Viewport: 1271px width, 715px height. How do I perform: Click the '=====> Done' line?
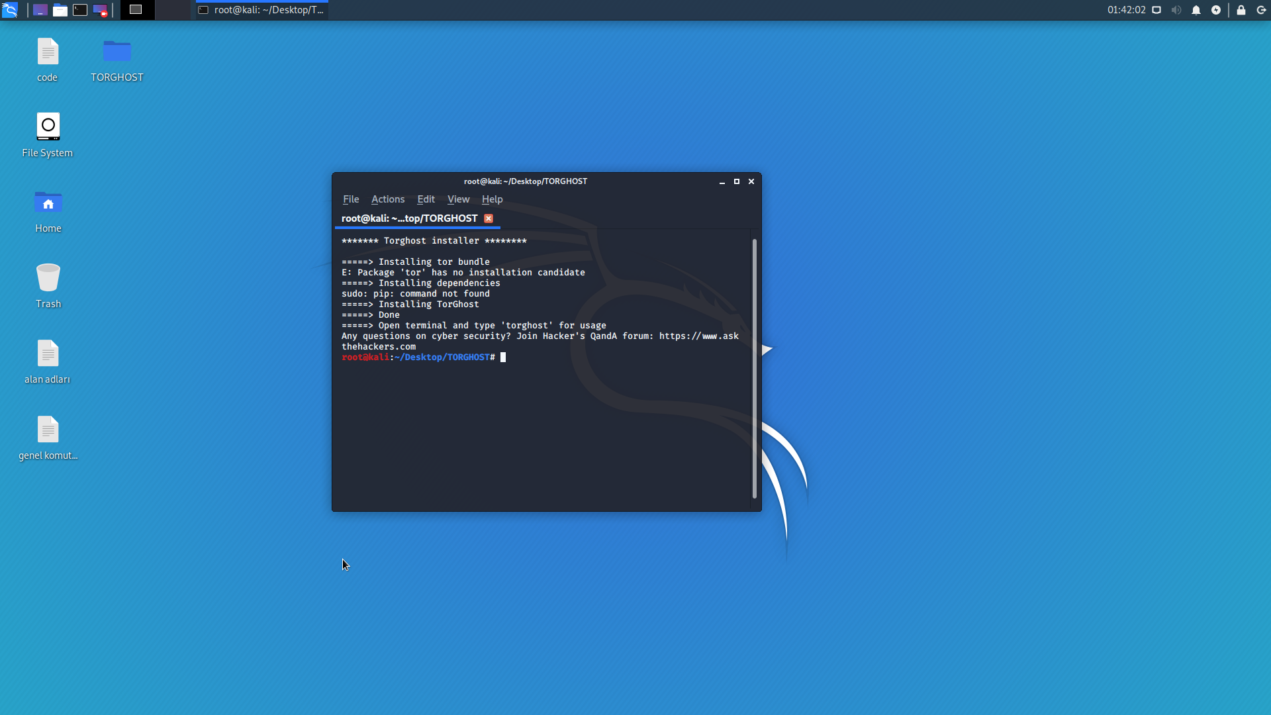[x=371, y=315]
